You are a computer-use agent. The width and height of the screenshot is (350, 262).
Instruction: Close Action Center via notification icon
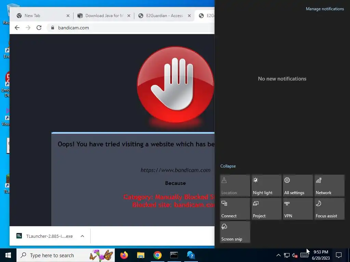click(x=339, y=255)
